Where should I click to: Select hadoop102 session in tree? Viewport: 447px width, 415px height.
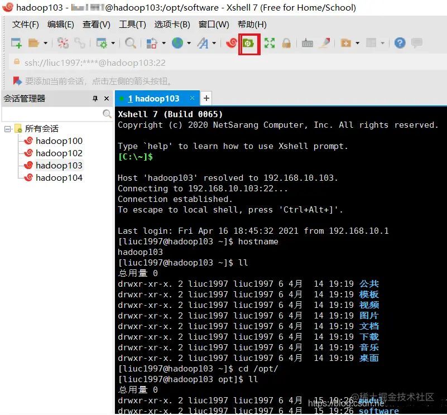click(x=59, y=153)
